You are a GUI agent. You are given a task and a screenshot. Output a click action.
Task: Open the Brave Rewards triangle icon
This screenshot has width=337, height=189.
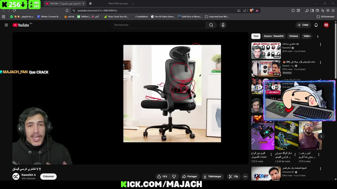click(x=257, y=10)
